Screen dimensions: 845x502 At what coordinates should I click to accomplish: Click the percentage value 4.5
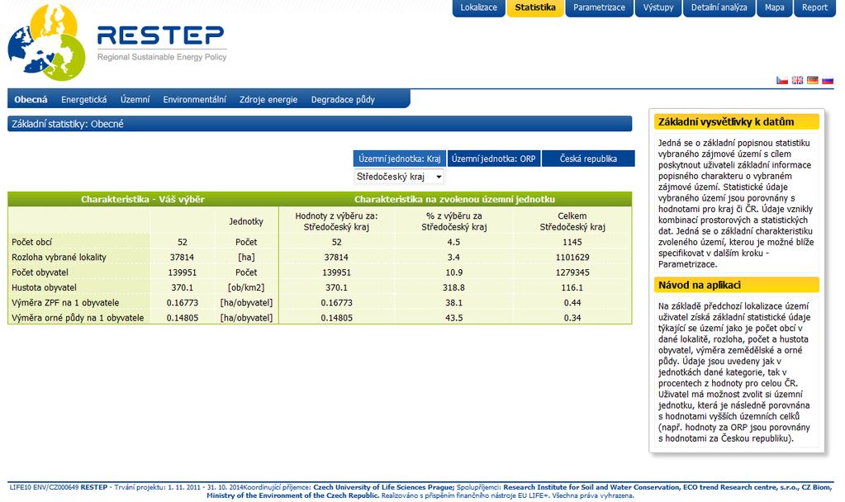453,243
